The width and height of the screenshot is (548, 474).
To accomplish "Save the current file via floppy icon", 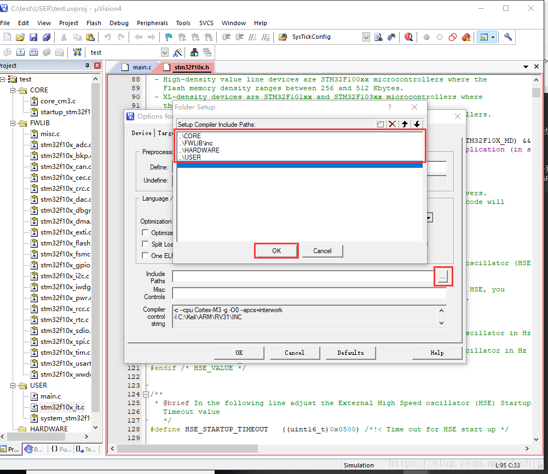I will coord(33,37).
